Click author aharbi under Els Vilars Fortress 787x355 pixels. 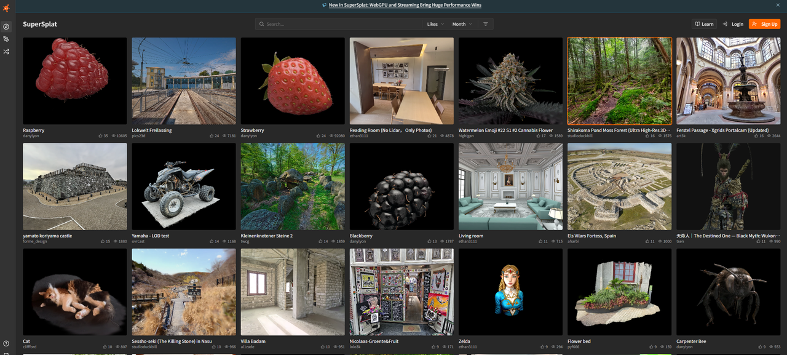click(574, 241)
